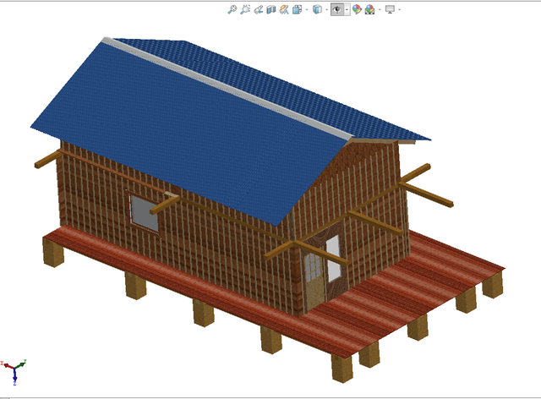This screenshot has height=399, width=541.
Task: Click the blue Z axis on the triad
Action: tap(15, 377)
